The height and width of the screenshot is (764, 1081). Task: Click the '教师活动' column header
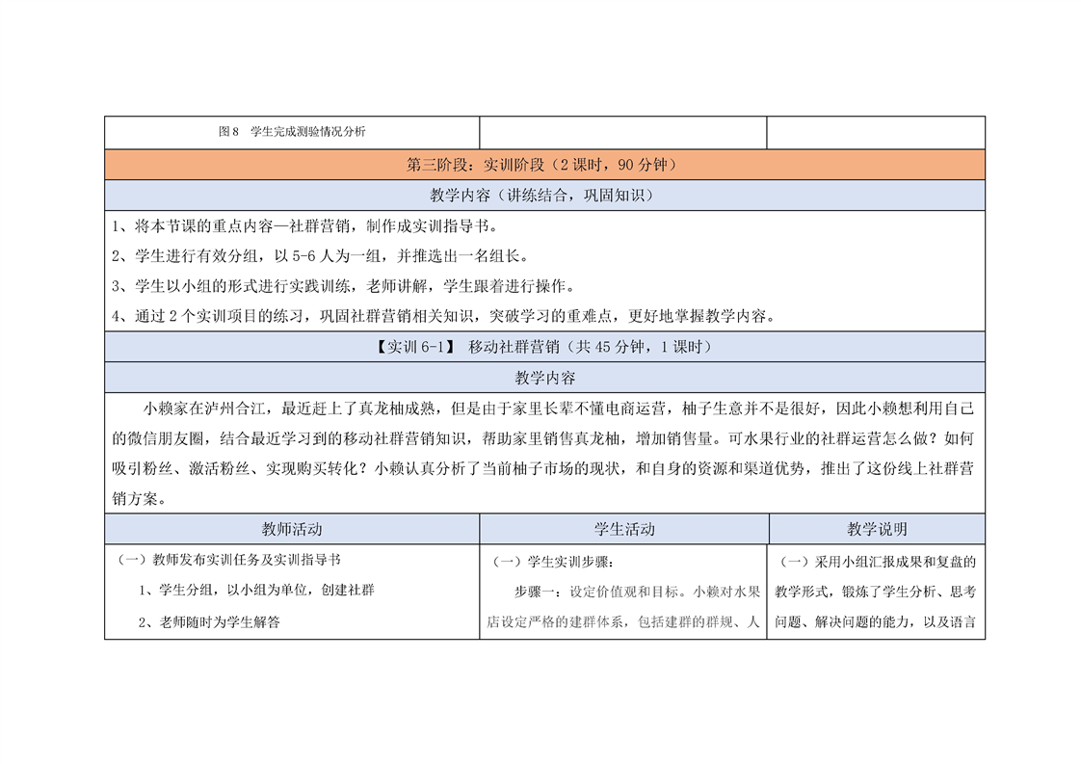click(292, 529)
